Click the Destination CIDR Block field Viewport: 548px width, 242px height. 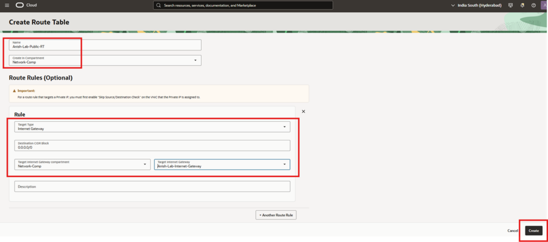click(x=152, y=145)
